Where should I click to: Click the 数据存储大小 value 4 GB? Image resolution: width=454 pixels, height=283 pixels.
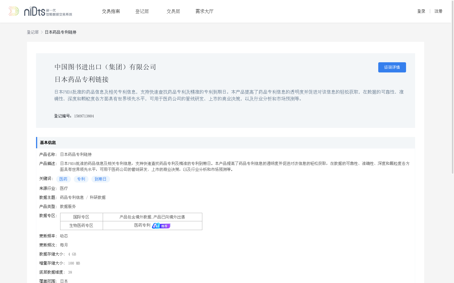pyautogui.click(x=72, y=254)
